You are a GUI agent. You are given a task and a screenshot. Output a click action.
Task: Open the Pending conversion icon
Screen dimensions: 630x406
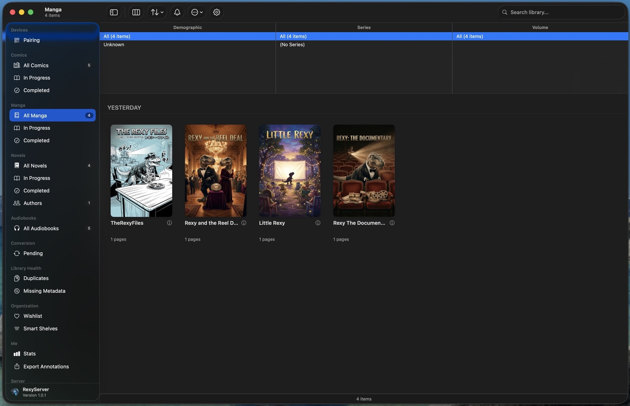(x=16, y=254)
